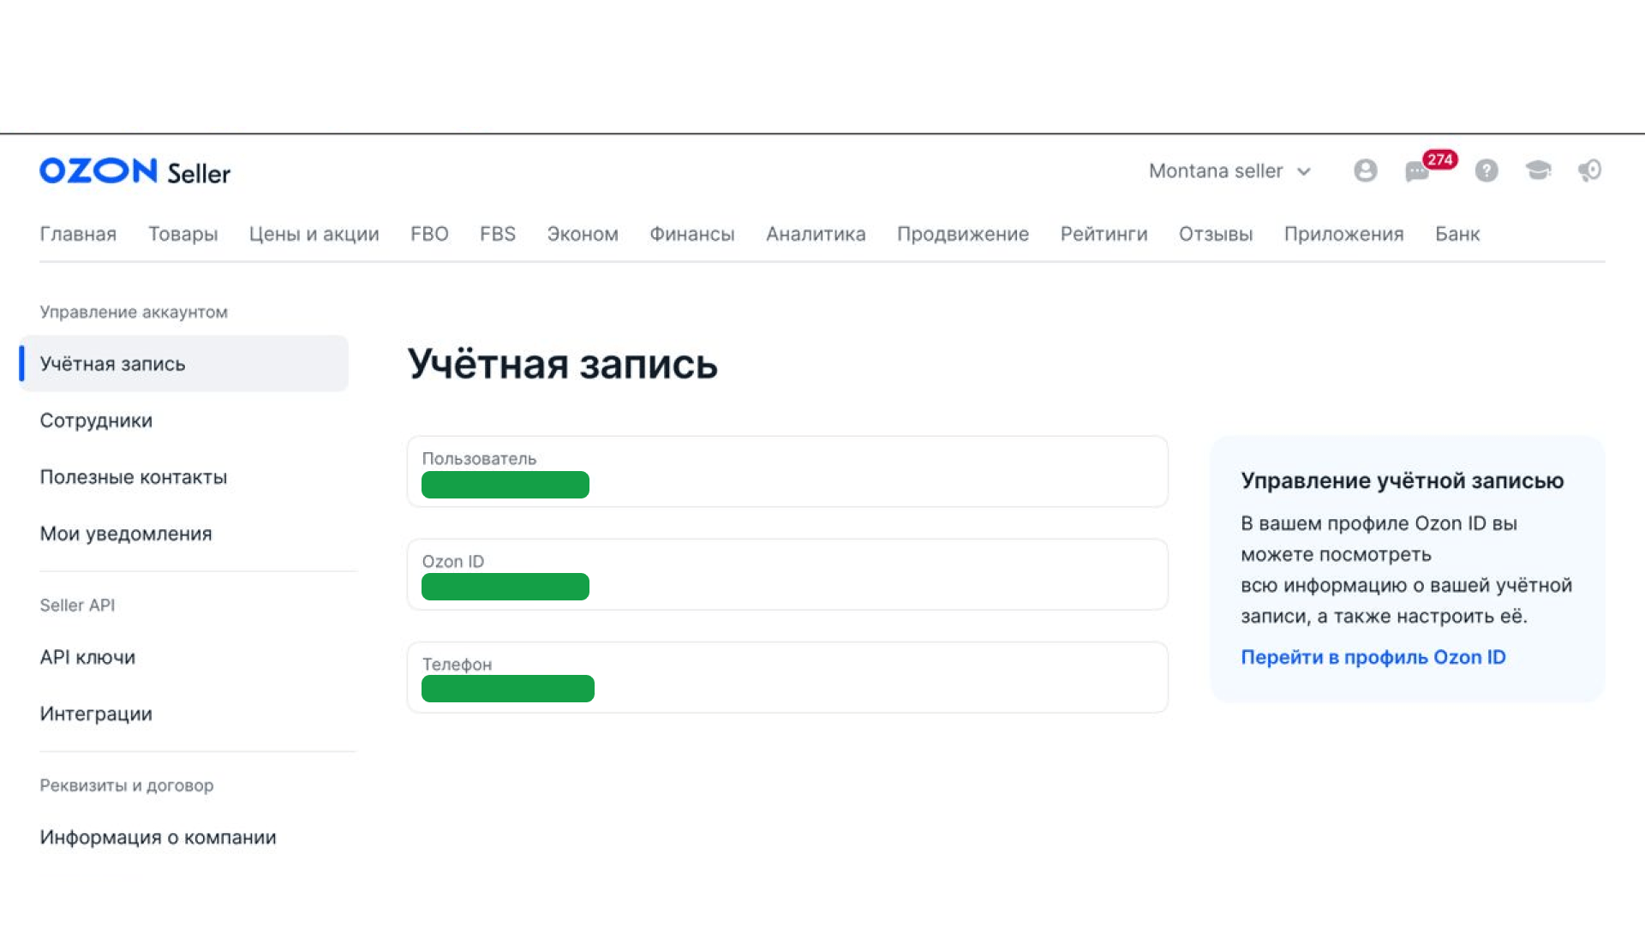This screenshot has height=925, width=1645.
Task: Select FBS menu item
Action: click(x=498, y=234)
